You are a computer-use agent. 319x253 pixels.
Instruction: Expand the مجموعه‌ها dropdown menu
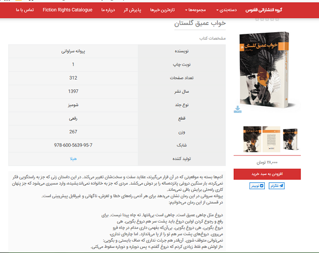click(x=195, y=10)
